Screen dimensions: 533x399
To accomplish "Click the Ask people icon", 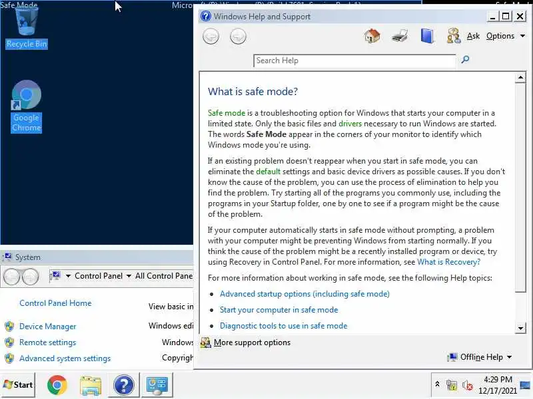I will point(454,36).
